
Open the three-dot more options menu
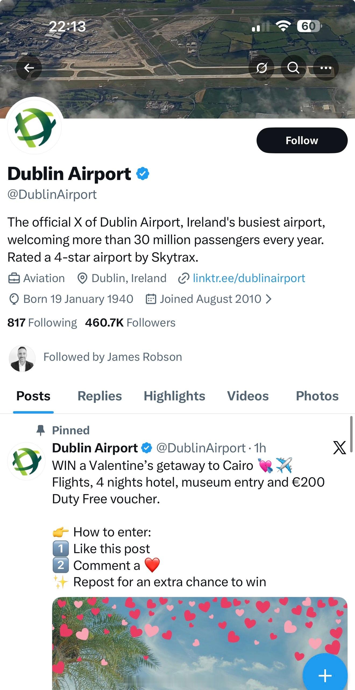pos(326,68)
